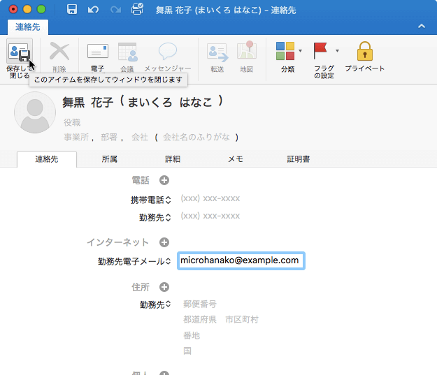Click the Save floppy disk icon in title bar
The width and height of the screenshot is (437, 375).
click(x=72, y=9)
